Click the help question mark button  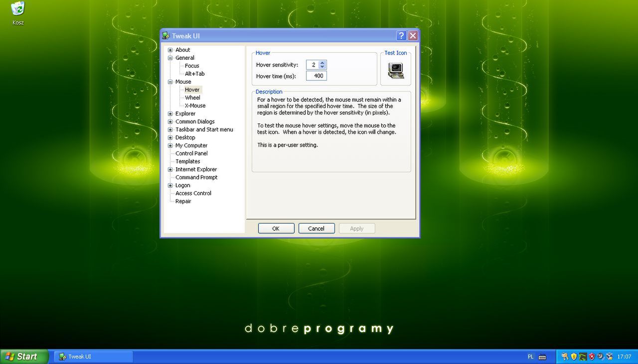pyautogui.click(x=401, y=35)
